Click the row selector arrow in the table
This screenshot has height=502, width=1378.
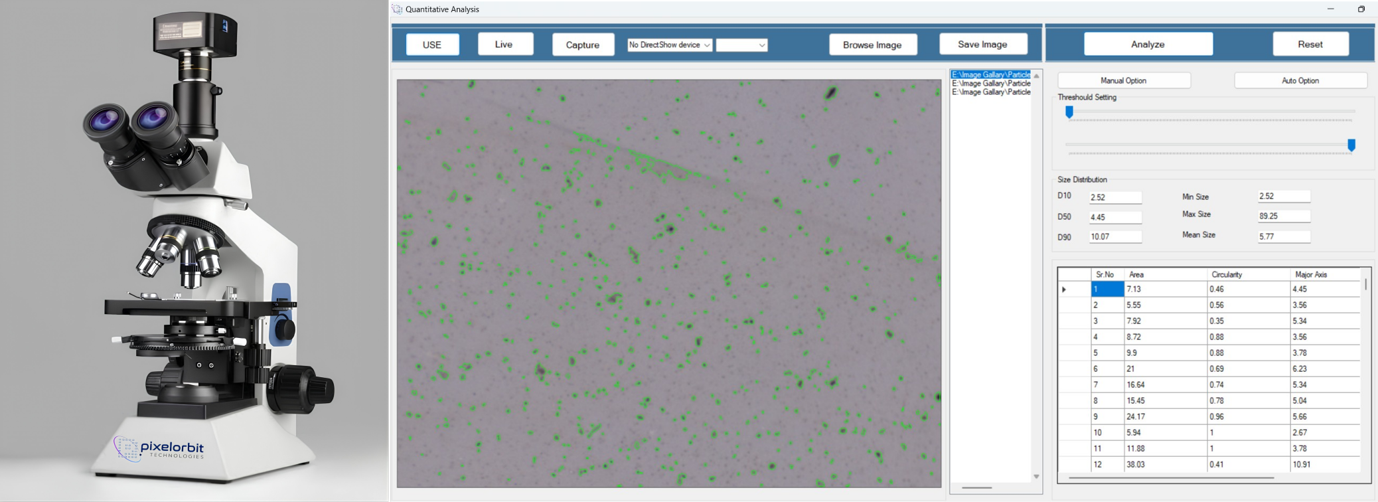pyautogui.click(x=1064, y=290)
